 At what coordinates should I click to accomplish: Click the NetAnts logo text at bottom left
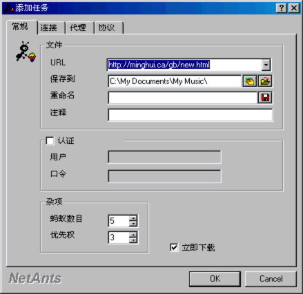point(35,278)
